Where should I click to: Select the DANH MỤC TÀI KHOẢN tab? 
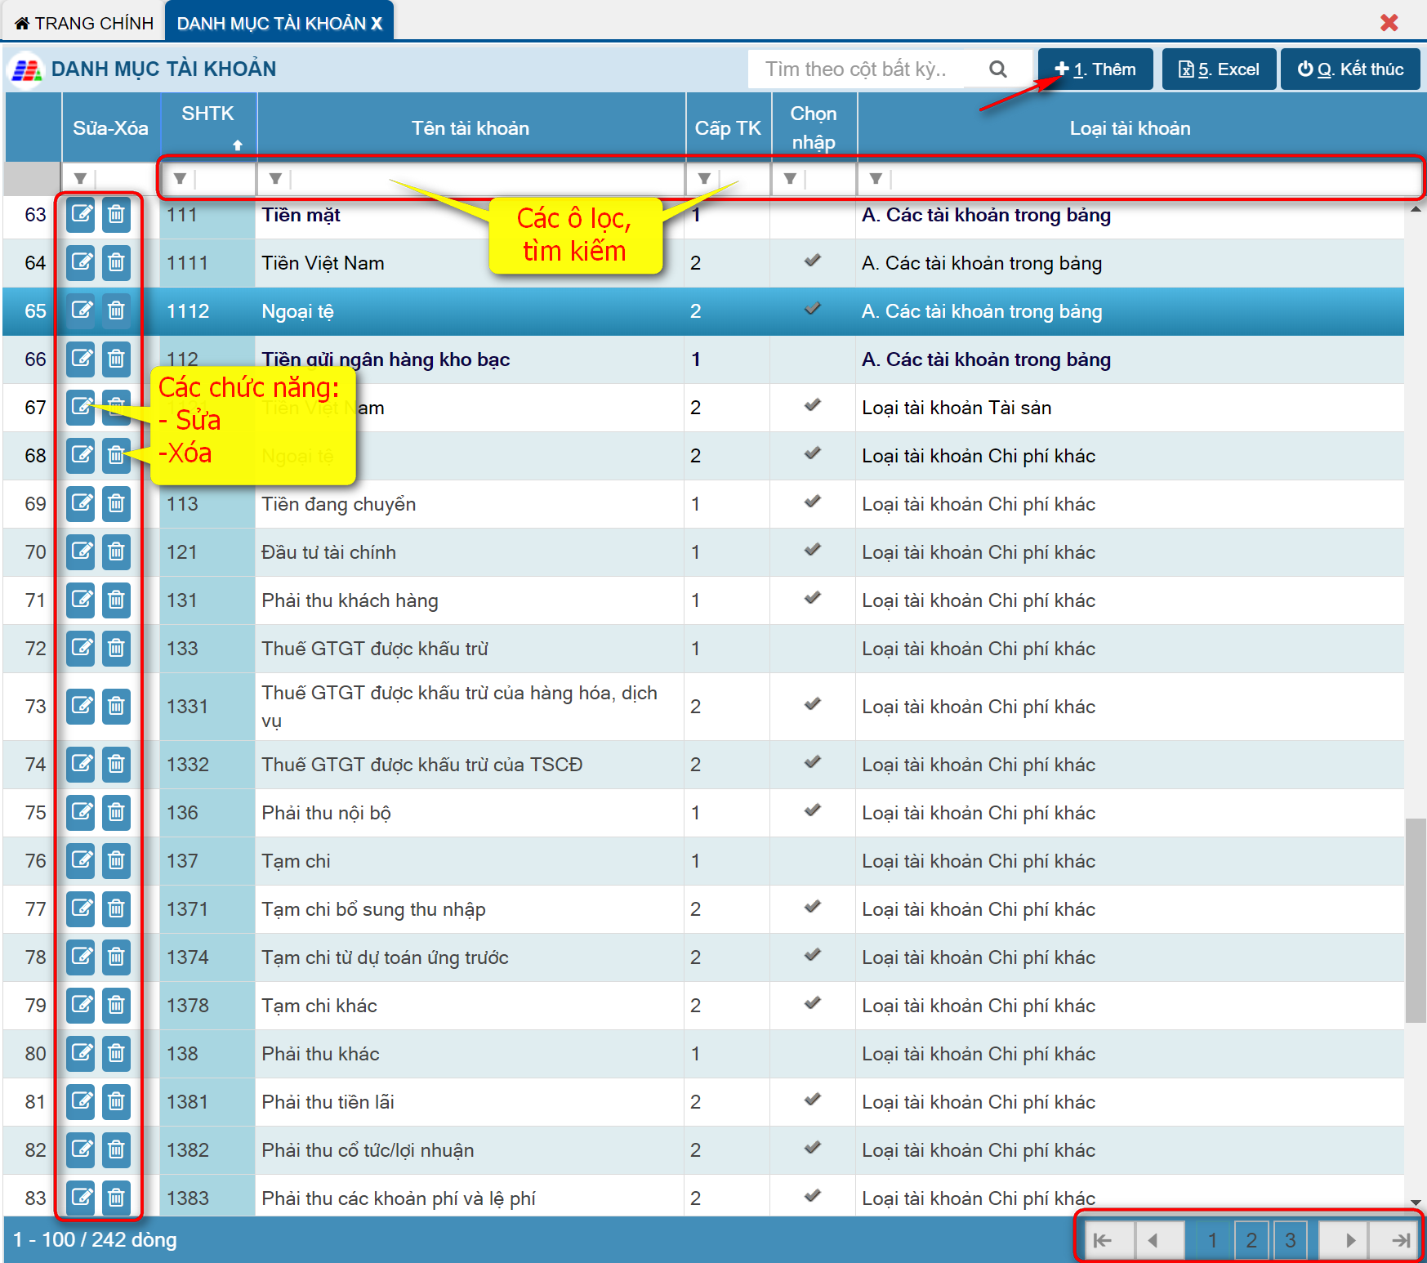click(x=271, y=23)
